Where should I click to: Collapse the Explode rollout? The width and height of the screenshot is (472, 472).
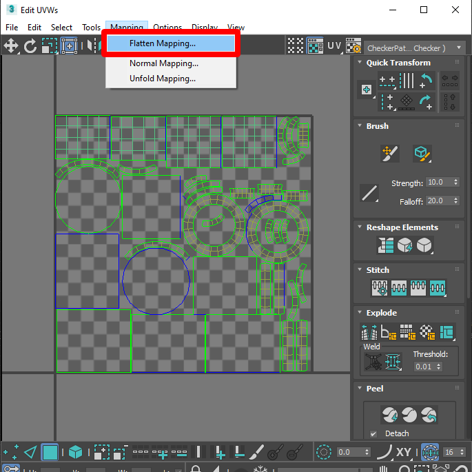click(x=360, y=312)
